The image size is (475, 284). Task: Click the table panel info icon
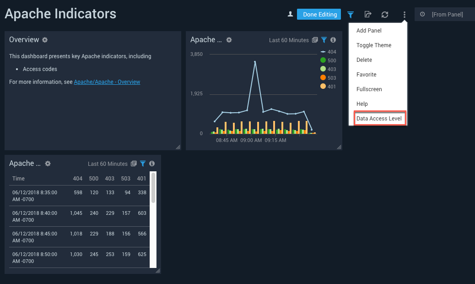152,164
